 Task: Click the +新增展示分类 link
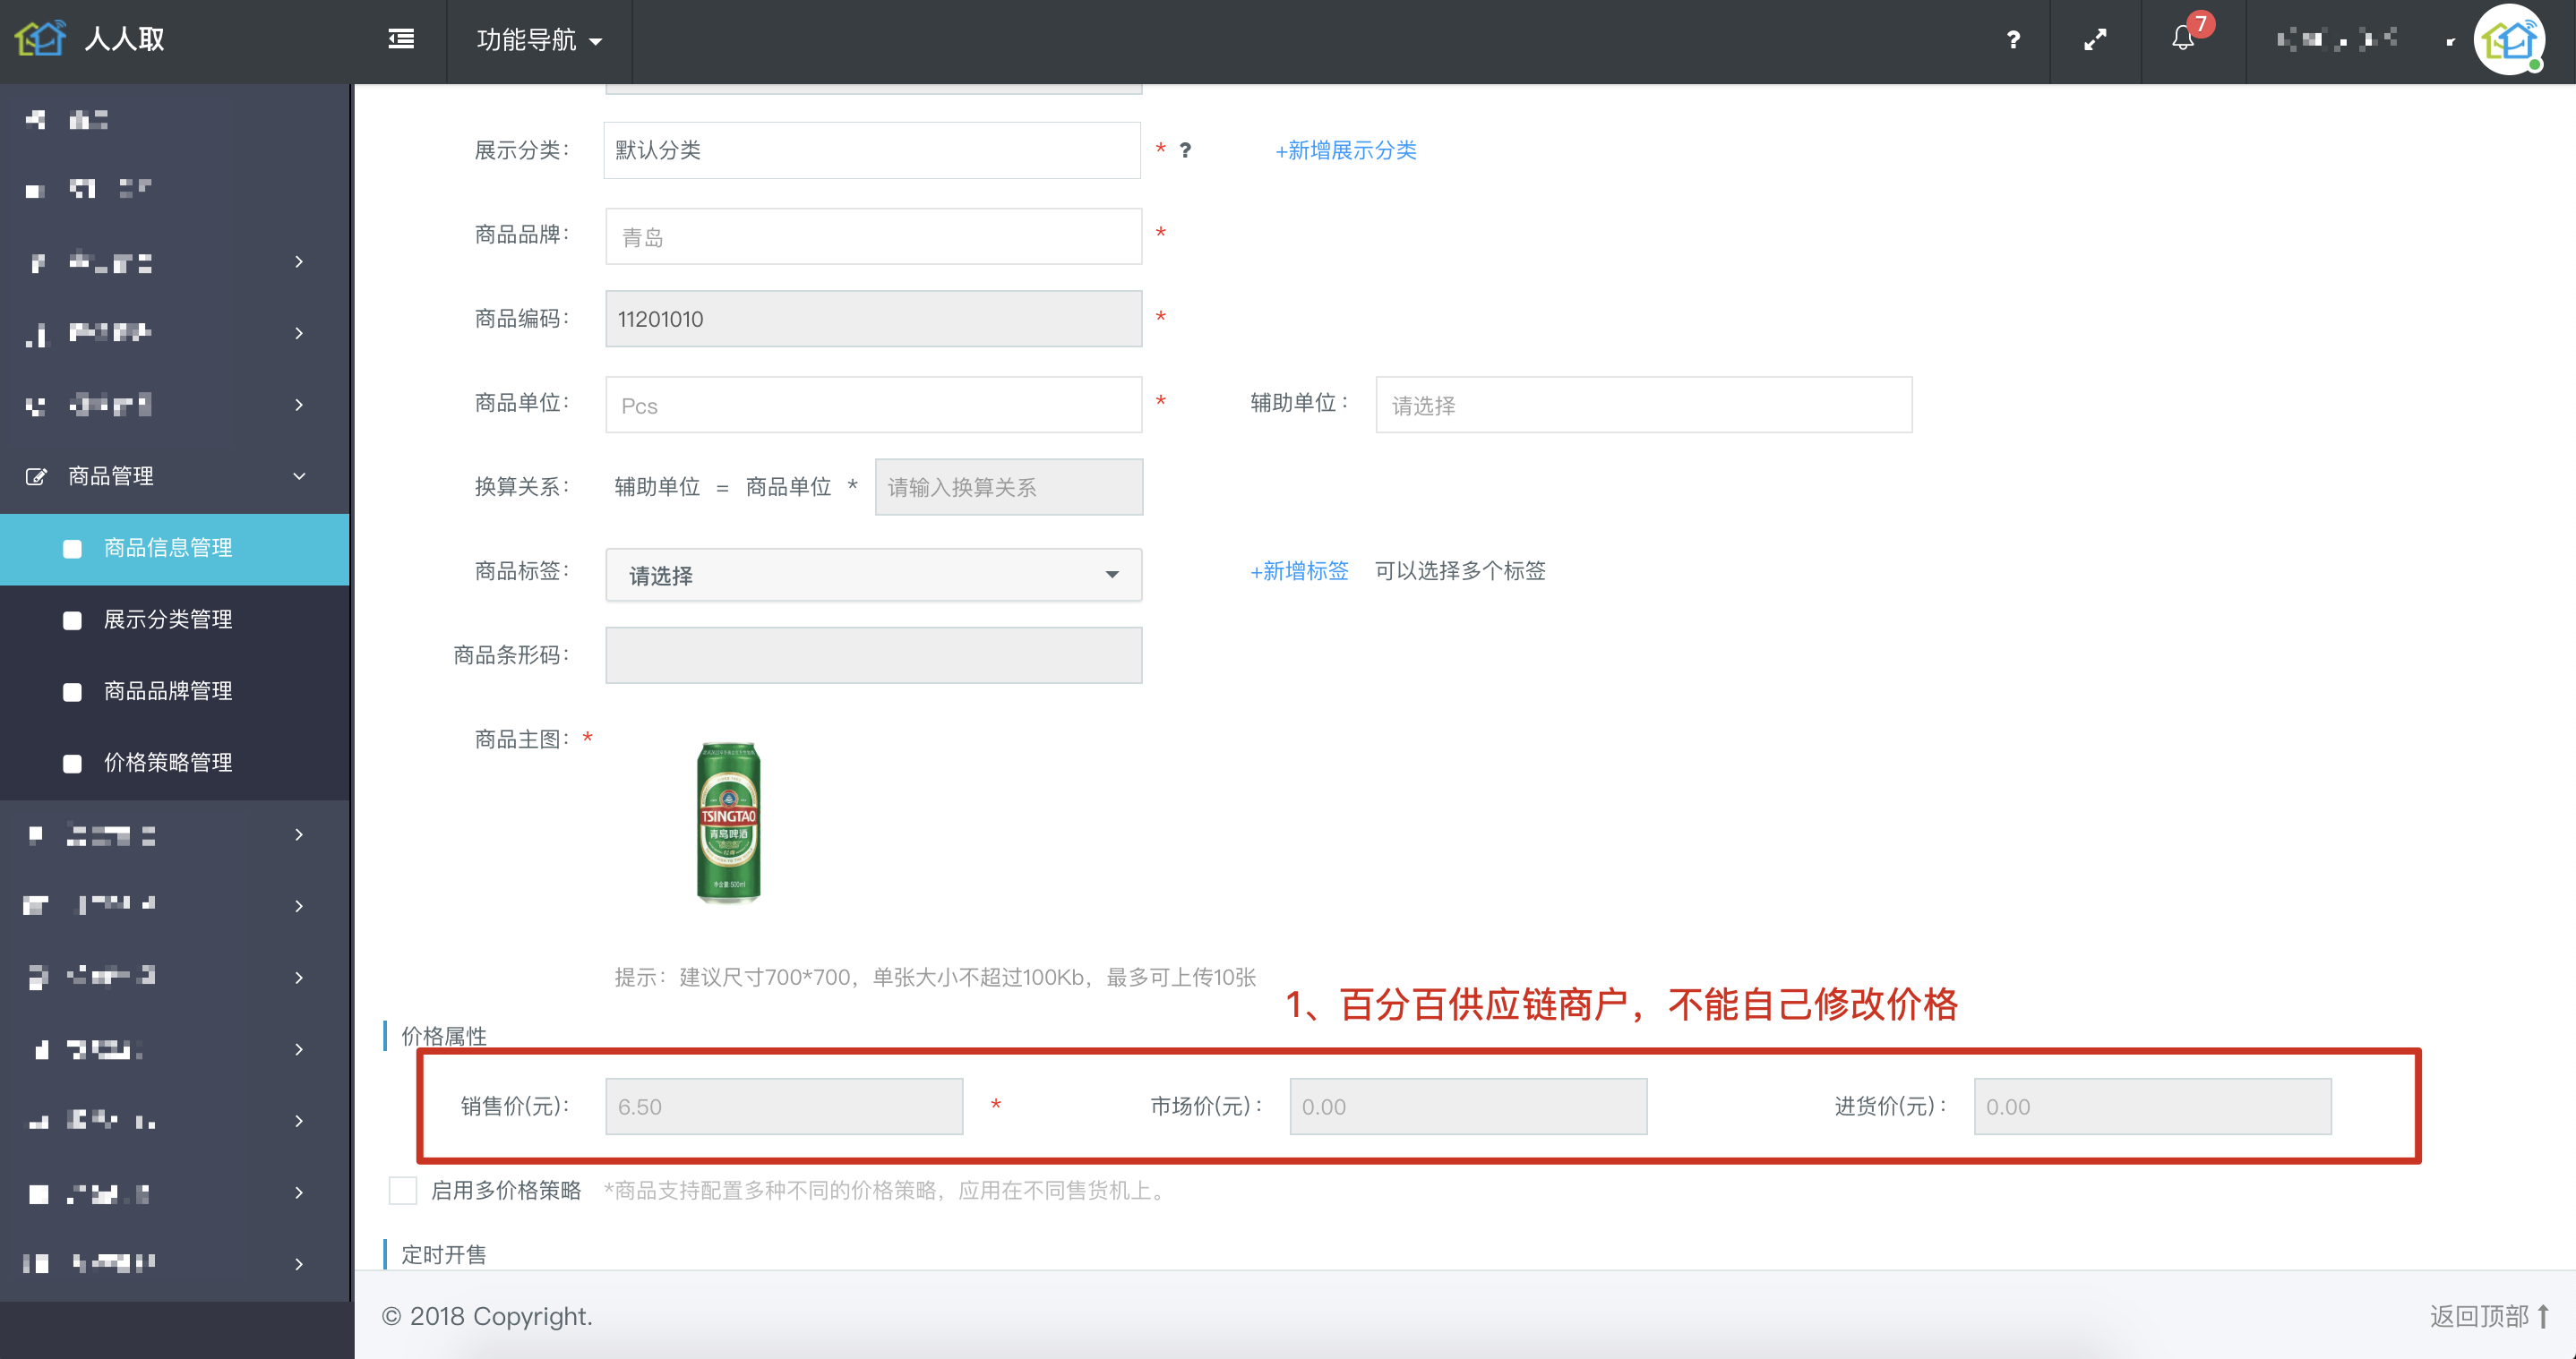click(x=1346, y=150)
